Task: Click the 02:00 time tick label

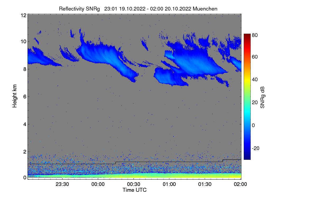Action: [x=241, y=184]
